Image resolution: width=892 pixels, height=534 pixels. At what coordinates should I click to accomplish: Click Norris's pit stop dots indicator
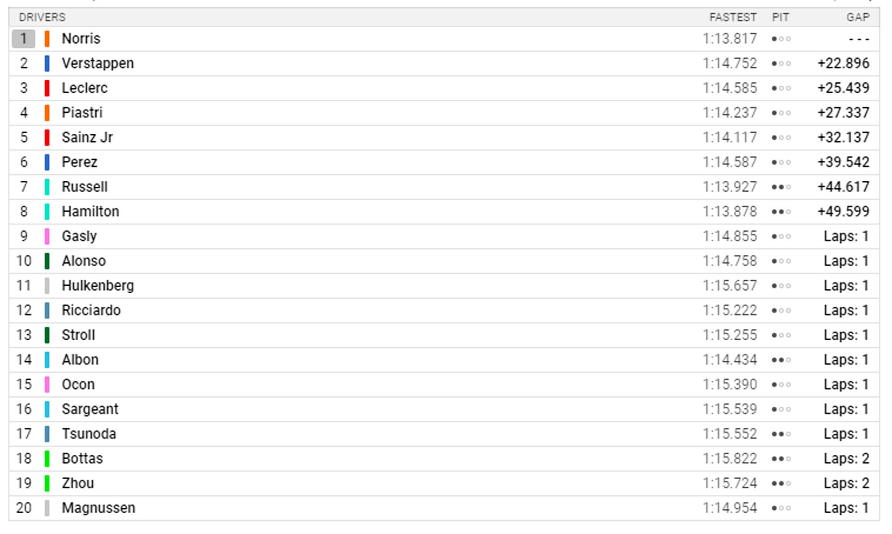point(781,39)
